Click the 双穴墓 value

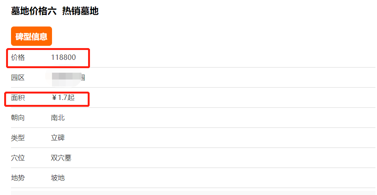point(61,158)
